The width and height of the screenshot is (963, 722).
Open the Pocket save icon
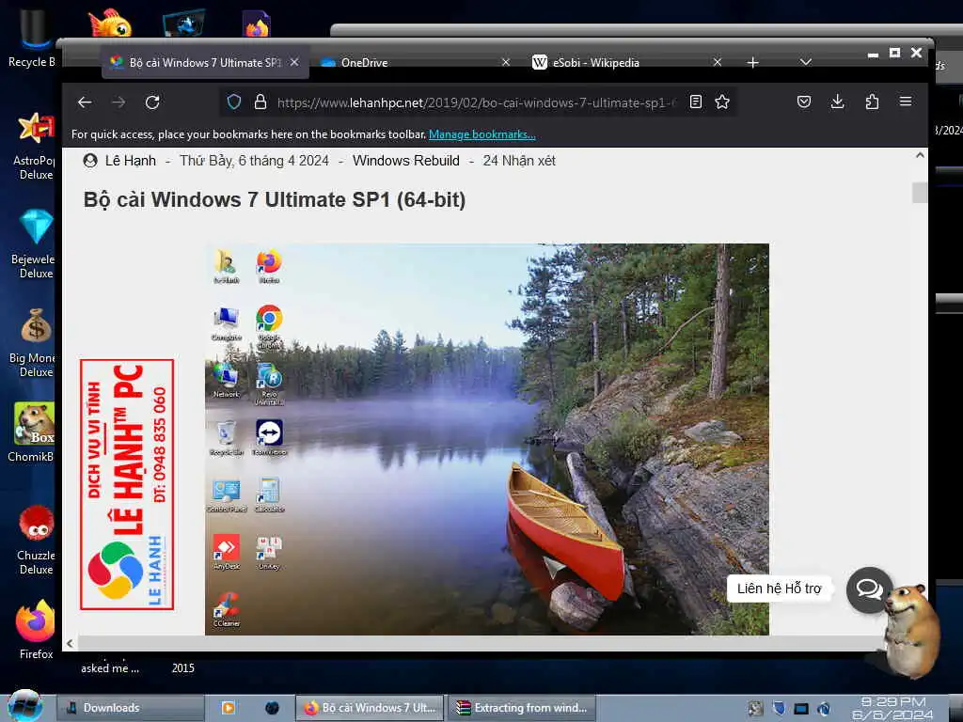tap(804, 102)
